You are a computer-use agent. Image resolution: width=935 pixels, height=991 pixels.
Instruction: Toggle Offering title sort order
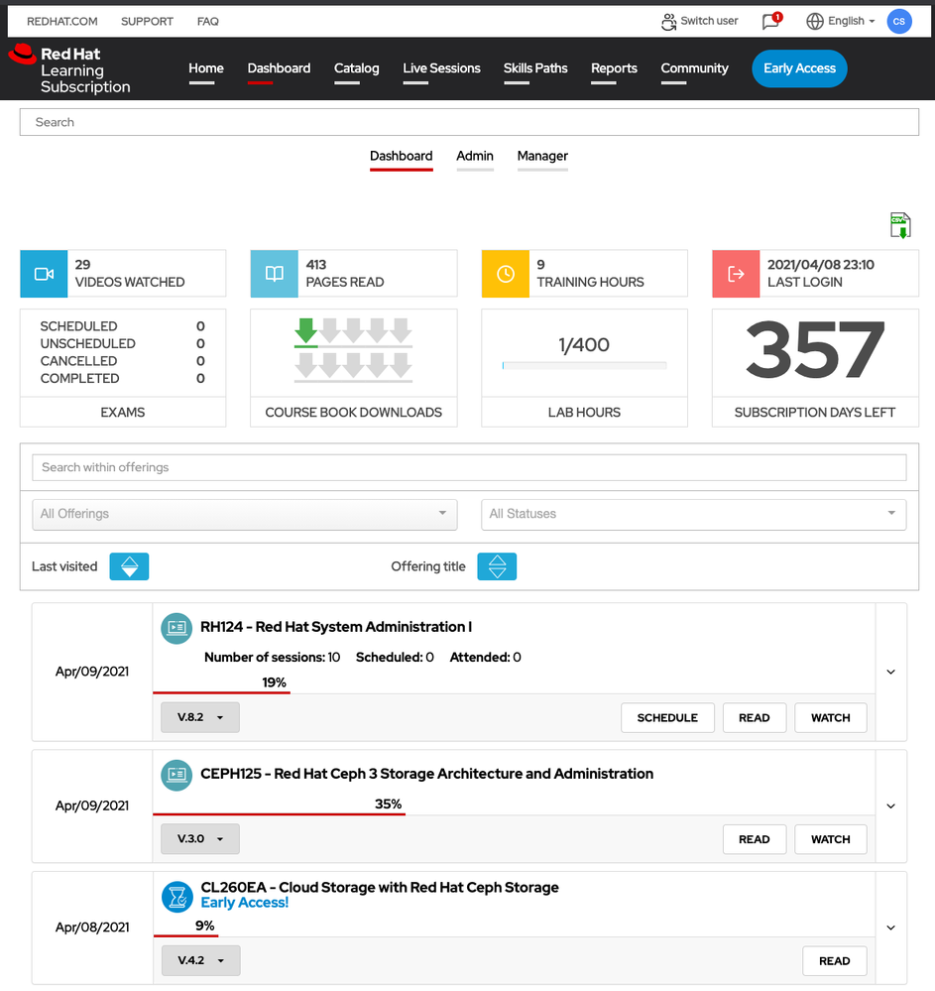(x=497, y=566)
